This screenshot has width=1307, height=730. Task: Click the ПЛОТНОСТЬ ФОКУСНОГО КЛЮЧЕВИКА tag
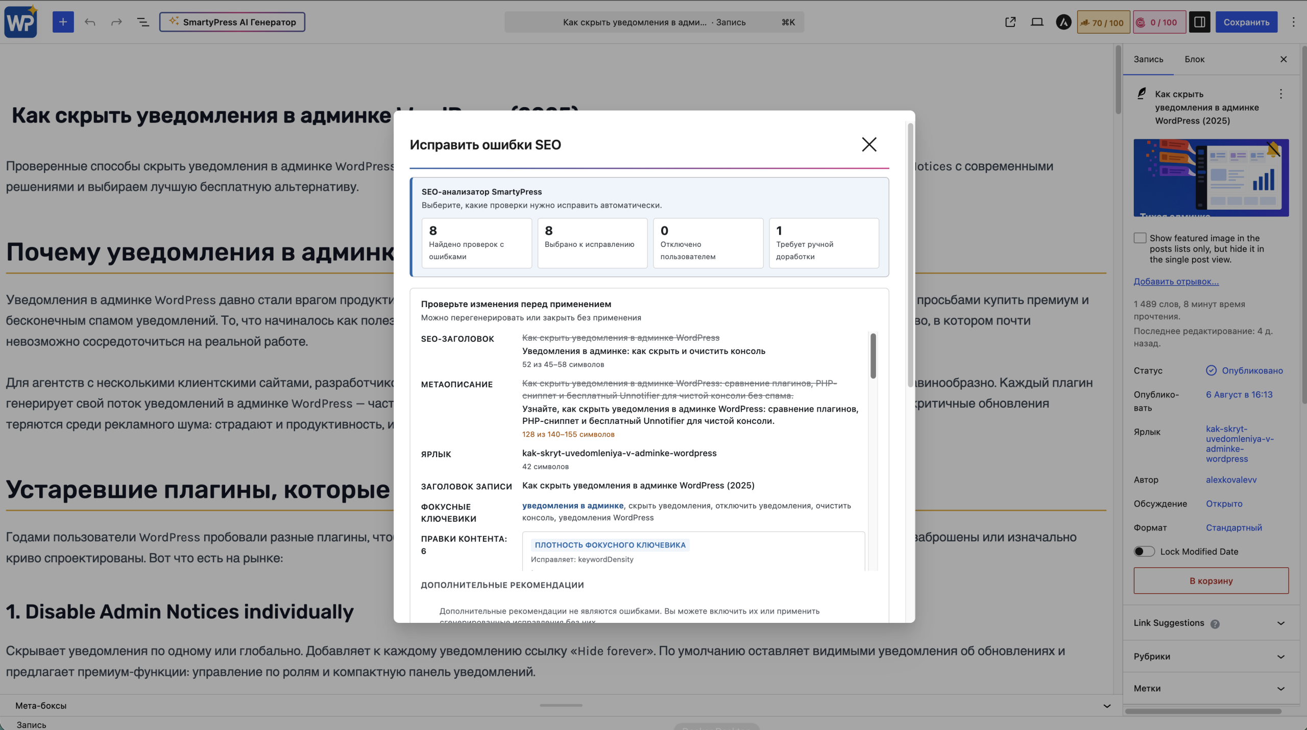[x=610, y=545]
